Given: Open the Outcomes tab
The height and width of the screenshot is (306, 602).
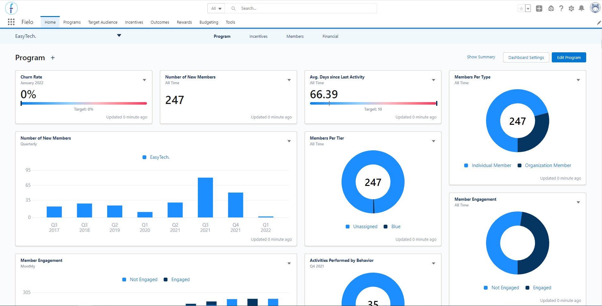Looking at the screenshot, I should click(x=160, y=22).
